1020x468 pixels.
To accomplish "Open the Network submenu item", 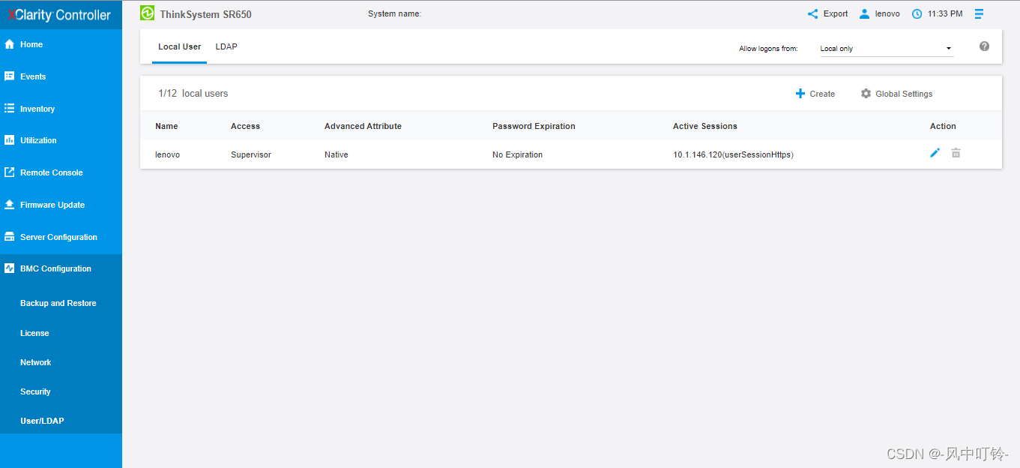I will pyautogui.click(x=35, y=362).
